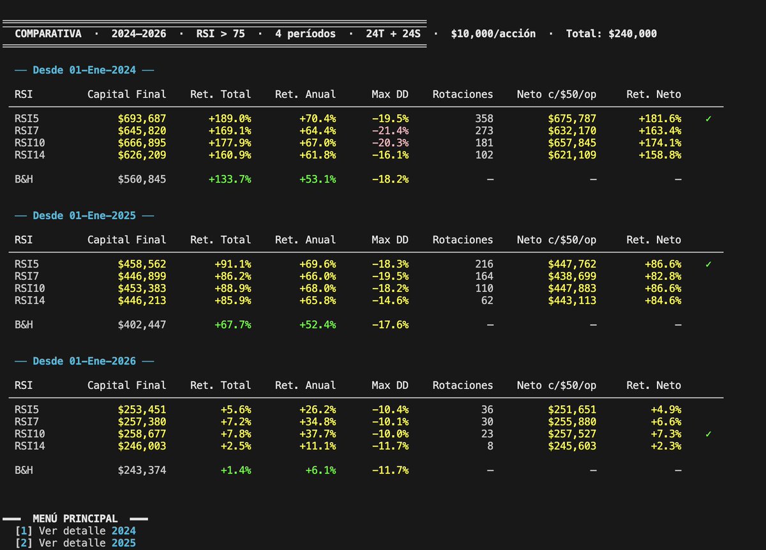
Task: Click Max DD -14.6% value
Action: pyautogui.click(x=390, y=300)
